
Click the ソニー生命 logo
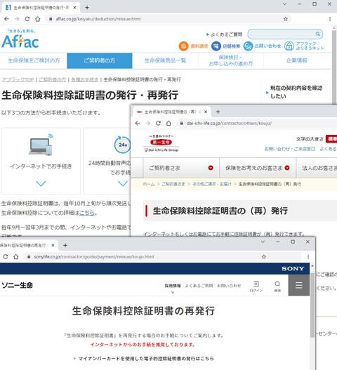18,285
